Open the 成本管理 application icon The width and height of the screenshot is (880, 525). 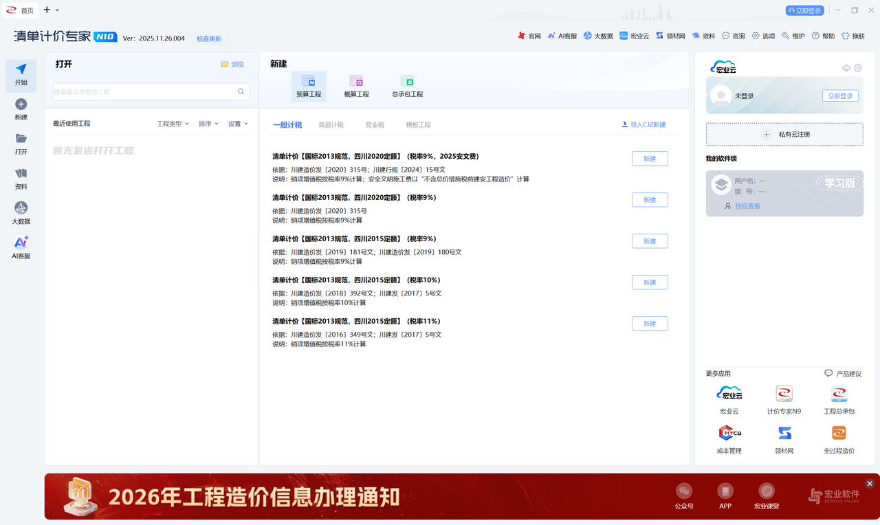[729, 436]
